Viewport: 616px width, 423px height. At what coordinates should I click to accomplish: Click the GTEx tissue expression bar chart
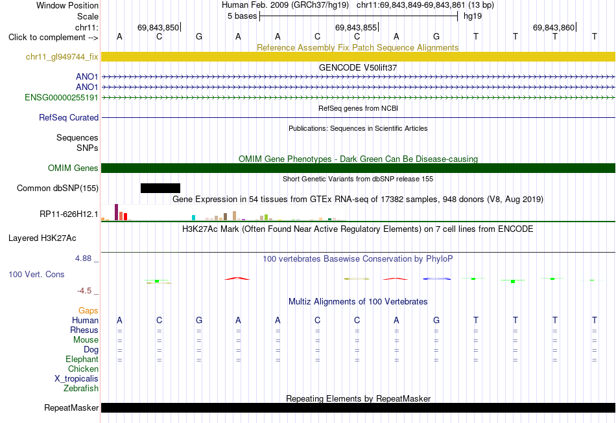tap(224, 212)
